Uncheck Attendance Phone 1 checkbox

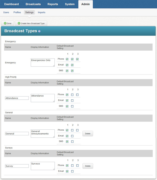click(x=67, y=95)
